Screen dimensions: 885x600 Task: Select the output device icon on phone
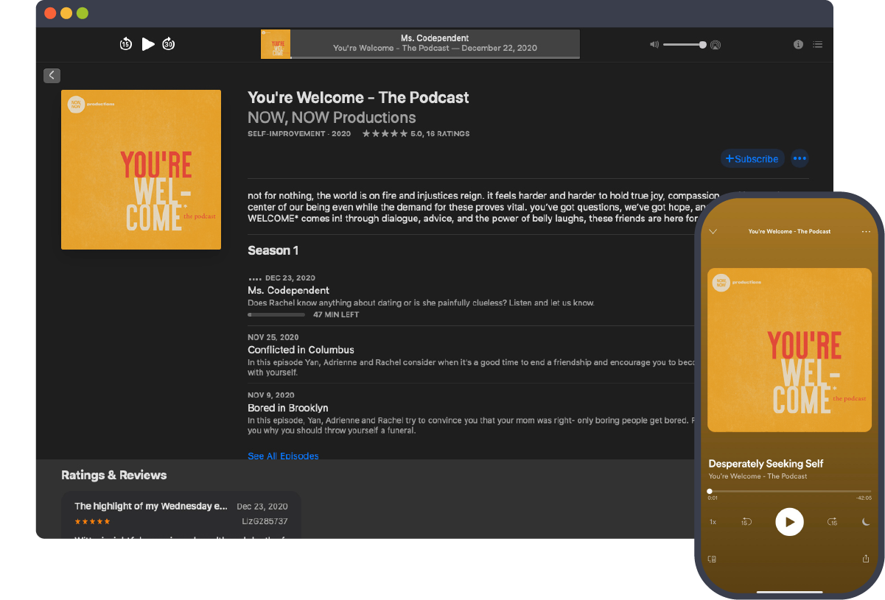pos(712,558)
